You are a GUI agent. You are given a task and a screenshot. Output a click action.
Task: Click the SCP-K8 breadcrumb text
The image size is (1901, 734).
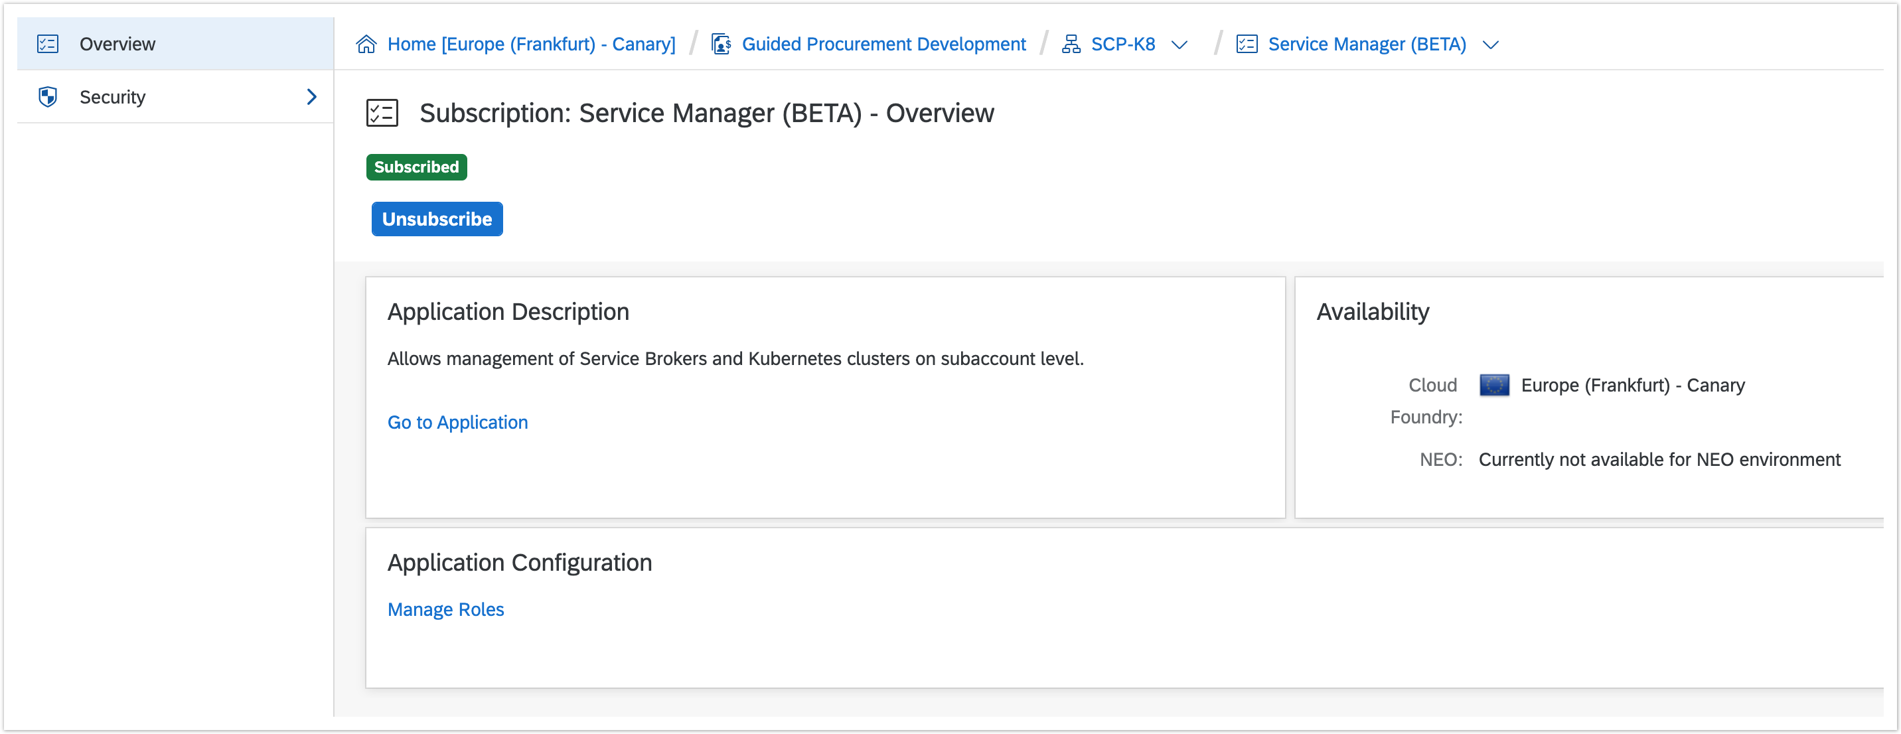1122,44
